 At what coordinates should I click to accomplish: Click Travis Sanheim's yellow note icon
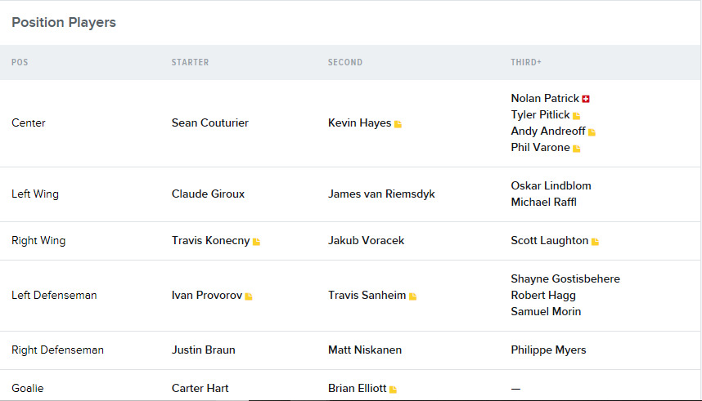413,296
